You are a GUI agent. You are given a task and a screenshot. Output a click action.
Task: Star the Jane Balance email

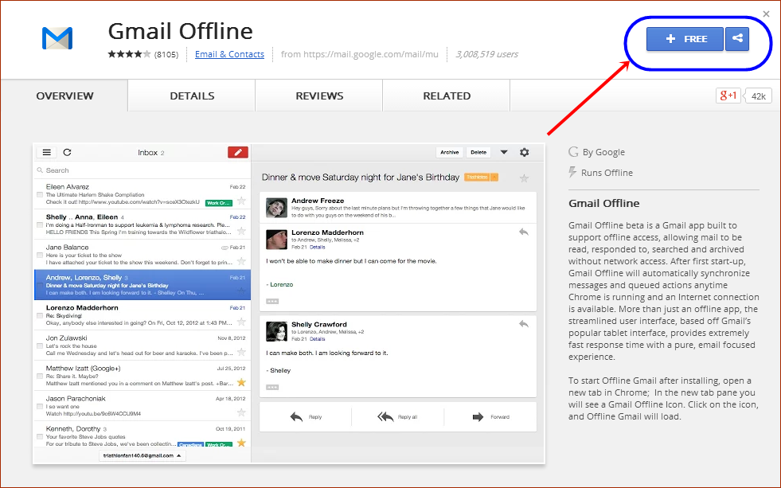(x=241, y=261)
